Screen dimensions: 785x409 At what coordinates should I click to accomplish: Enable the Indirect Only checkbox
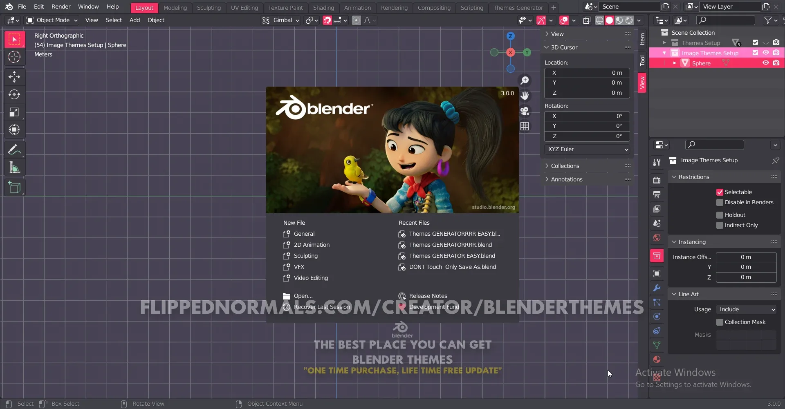pos(720,225)
